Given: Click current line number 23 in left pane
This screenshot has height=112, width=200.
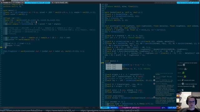Looking at the screenshot, I should (1, 47).
